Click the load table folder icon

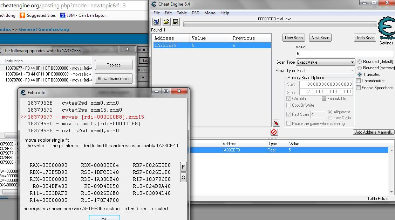[x=166, y=22]
